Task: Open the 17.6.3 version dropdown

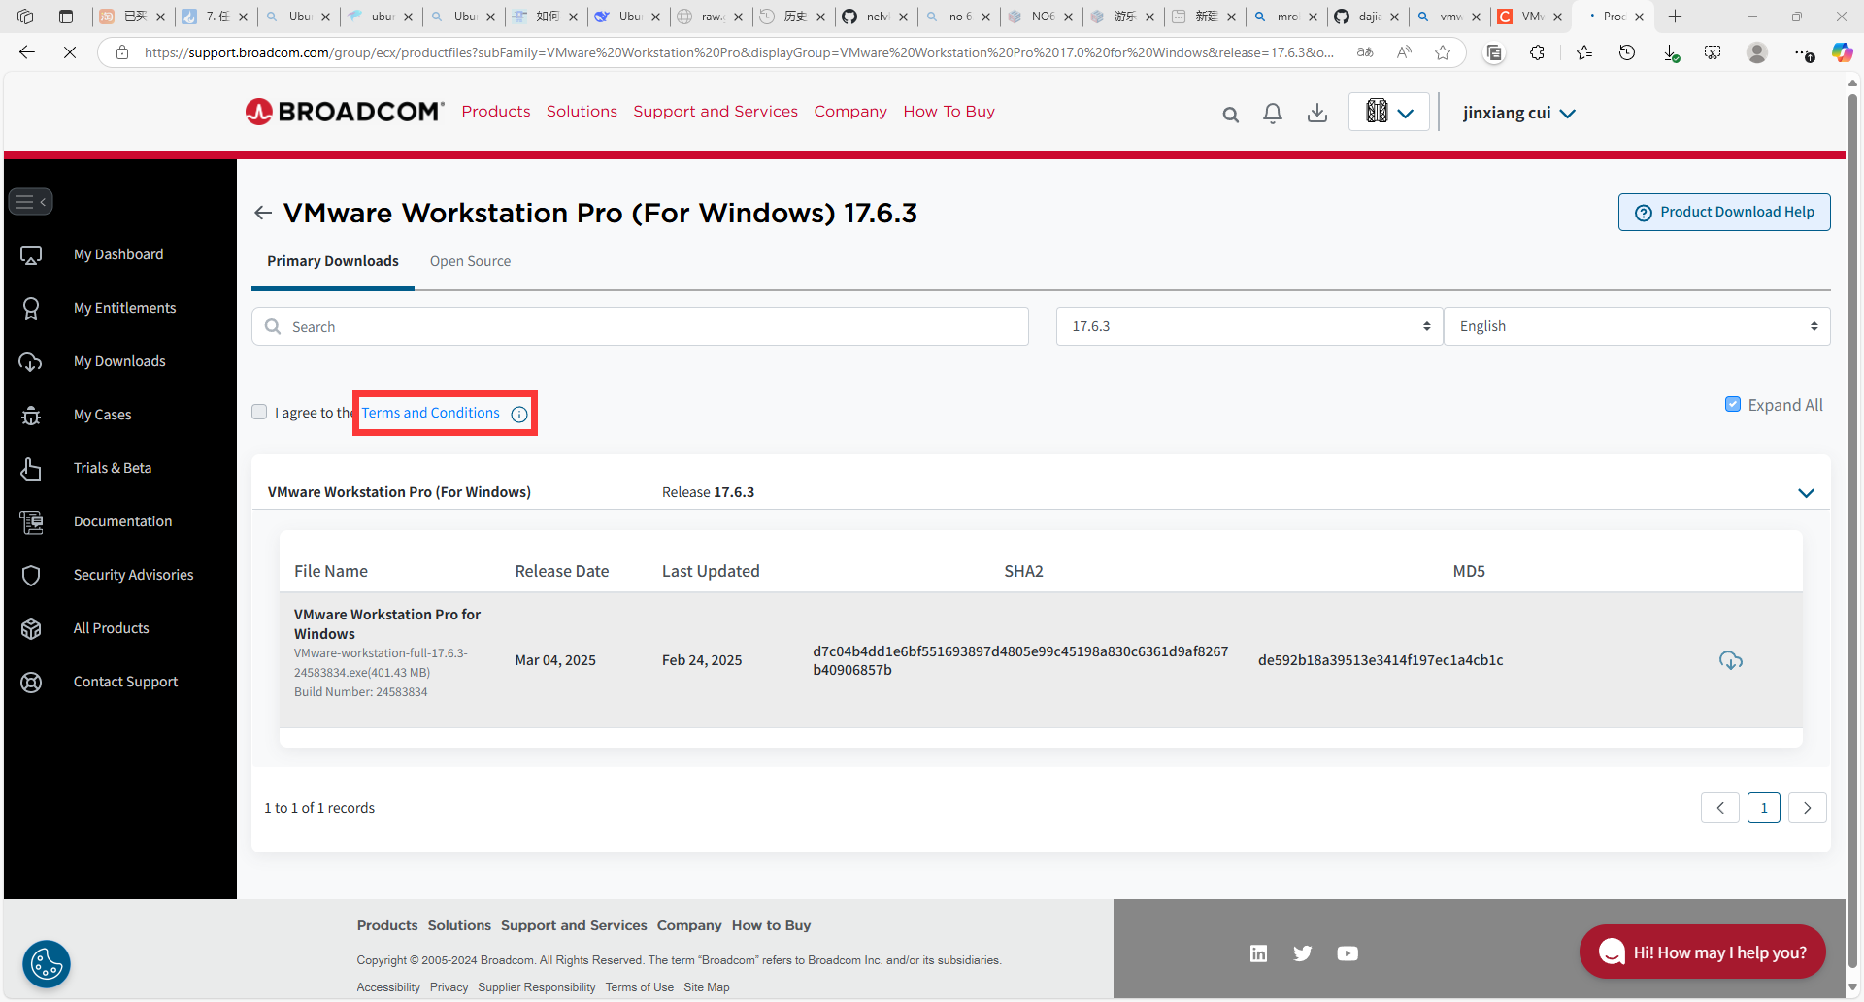Action: coord(1249,326)
